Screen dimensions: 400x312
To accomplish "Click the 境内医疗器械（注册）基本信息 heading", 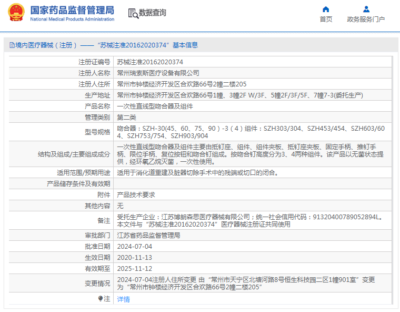I will [106, 45].
